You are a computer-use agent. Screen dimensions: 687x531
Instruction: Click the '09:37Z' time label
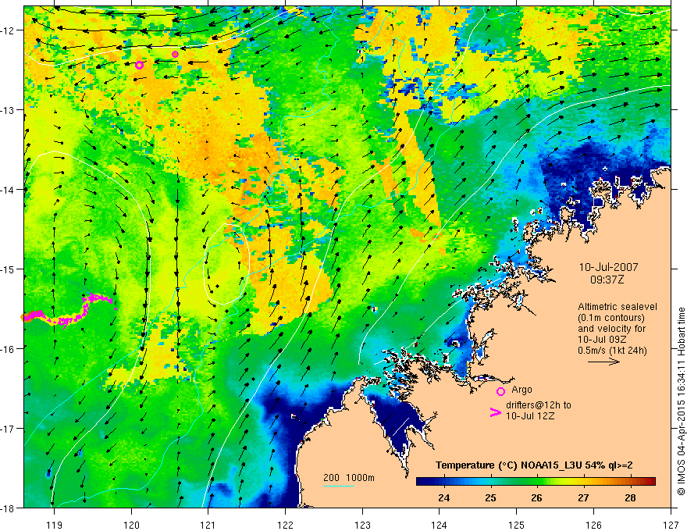pyautogui.click(x=607, y=280)
